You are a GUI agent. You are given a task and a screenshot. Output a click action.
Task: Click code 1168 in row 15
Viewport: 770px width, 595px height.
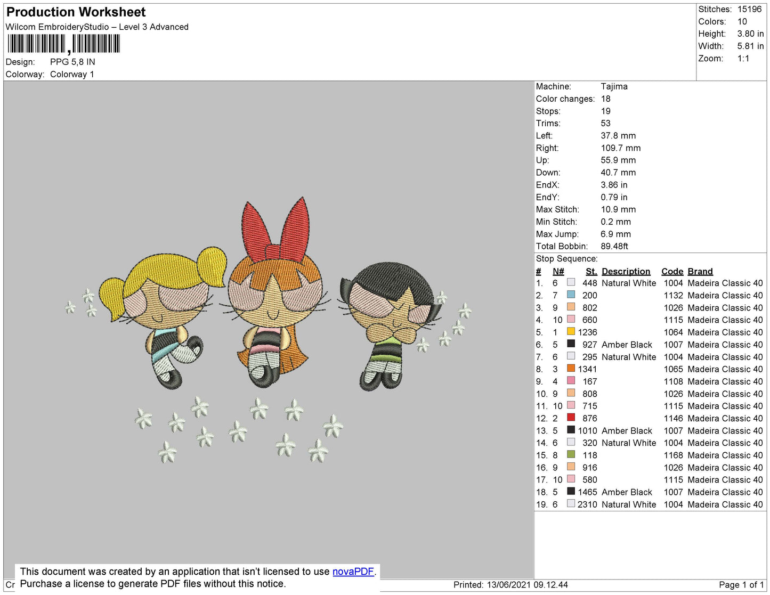(x=673, y=455)
